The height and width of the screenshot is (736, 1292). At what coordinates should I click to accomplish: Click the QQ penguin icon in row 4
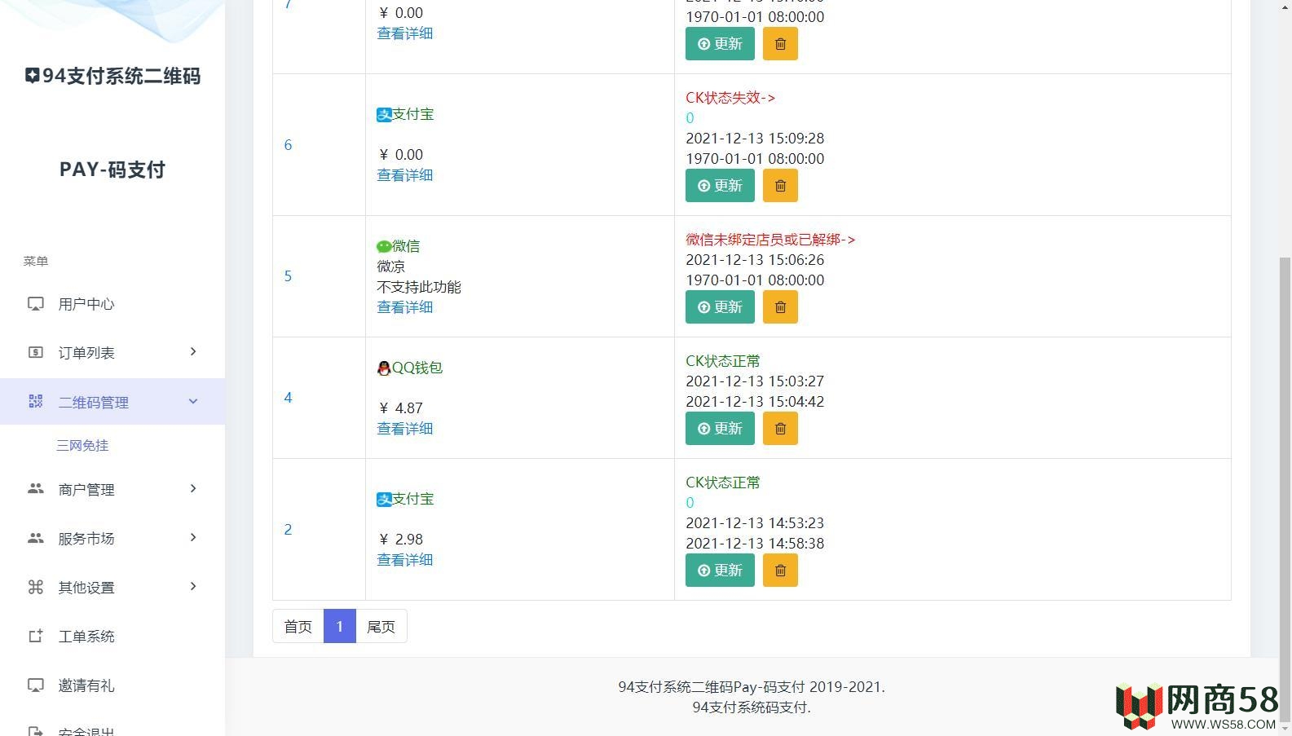pos(384,368)
